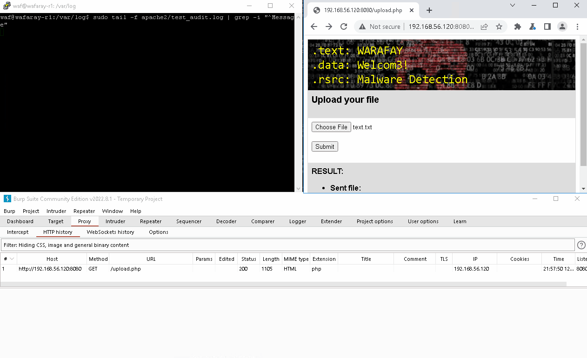Open the Chrome extensions puzzle icon
The image size is (587, 358).
click(518, 27)
